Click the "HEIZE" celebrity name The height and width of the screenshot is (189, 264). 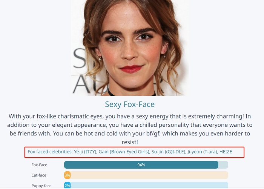226,152
